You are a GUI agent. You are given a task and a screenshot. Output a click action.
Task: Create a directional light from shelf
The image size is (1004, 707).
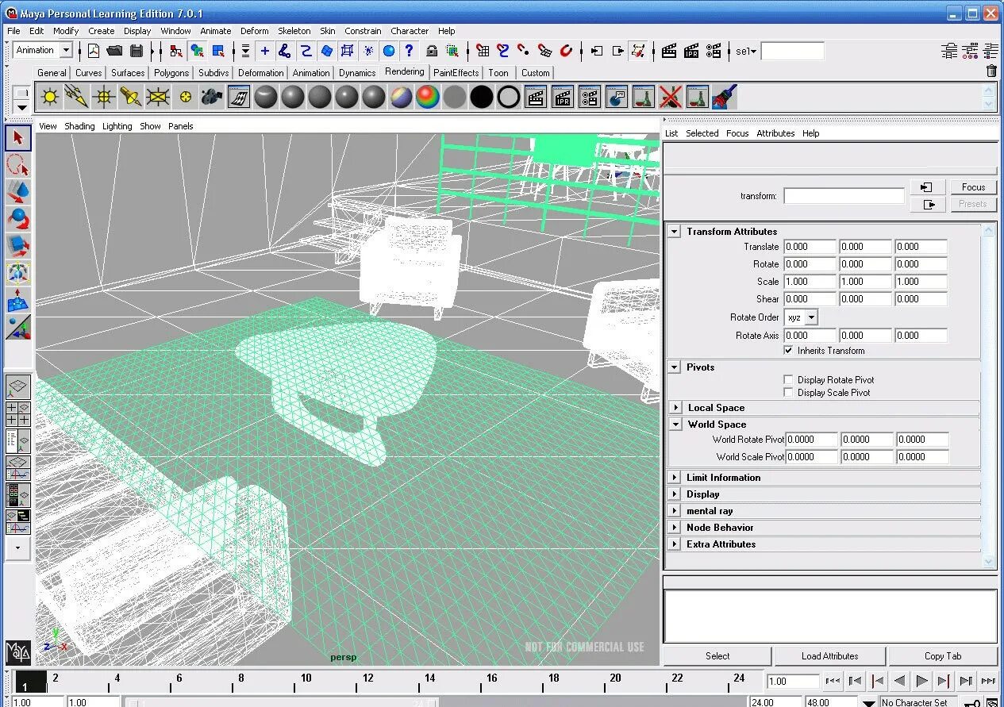[77, 98]
